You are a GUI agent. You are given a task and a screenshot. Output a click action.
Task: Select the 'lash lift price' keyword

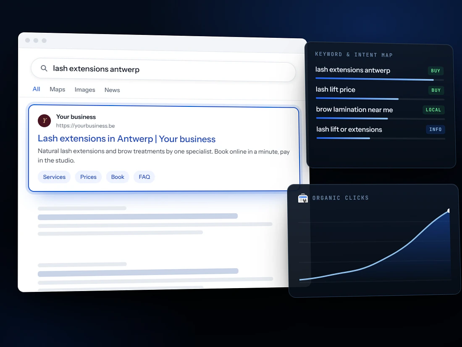point(335,90)
